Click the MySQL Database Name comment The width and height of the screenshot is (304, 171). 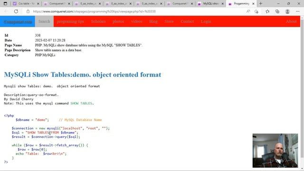click(x=80, y=120)
